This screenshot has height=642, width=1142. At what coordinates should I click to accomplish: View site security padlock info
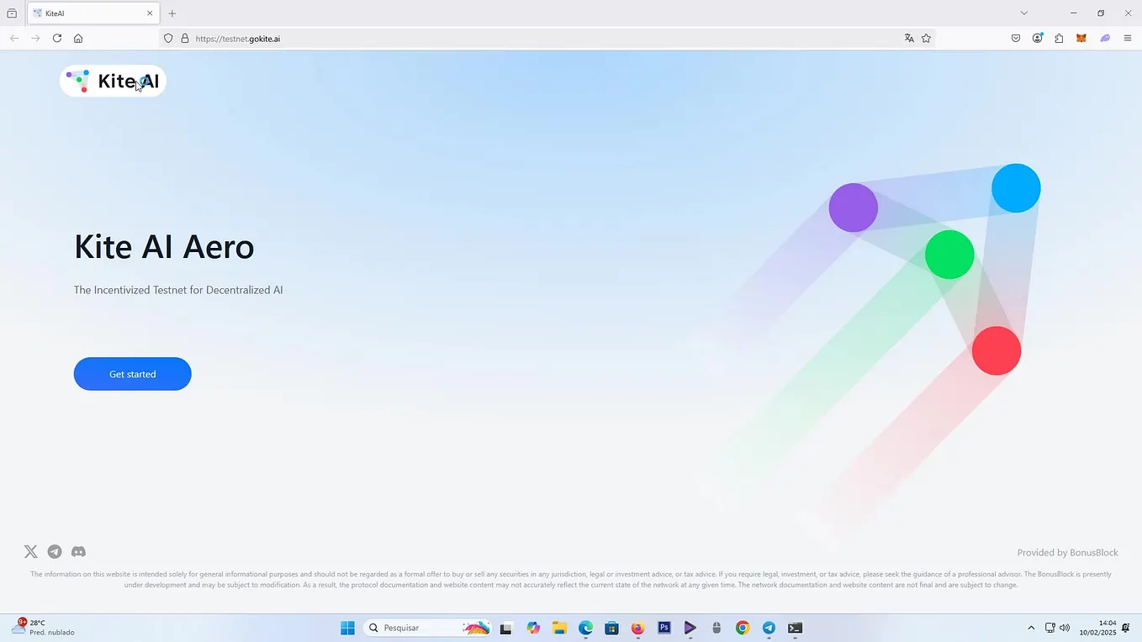pyautogui.click(x=185, y=38)
